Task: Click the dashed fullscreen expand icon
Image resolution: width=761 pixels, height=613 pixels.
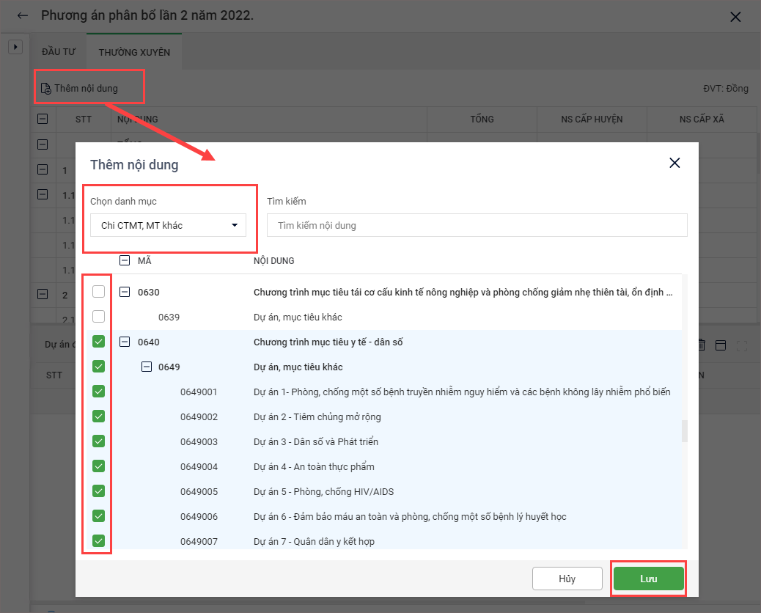Action: coord(741,345)
